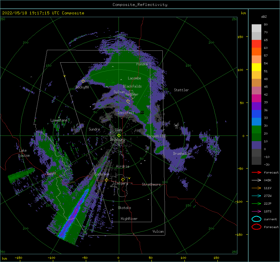Click the Lacombe city label
The image size is (280, 262).
pyautogui.click(x=134, y=78)
